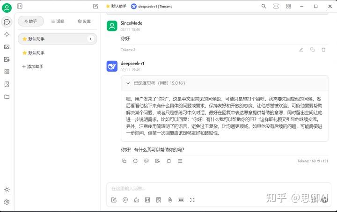Copy the user message 你好

tap(312, 50)
